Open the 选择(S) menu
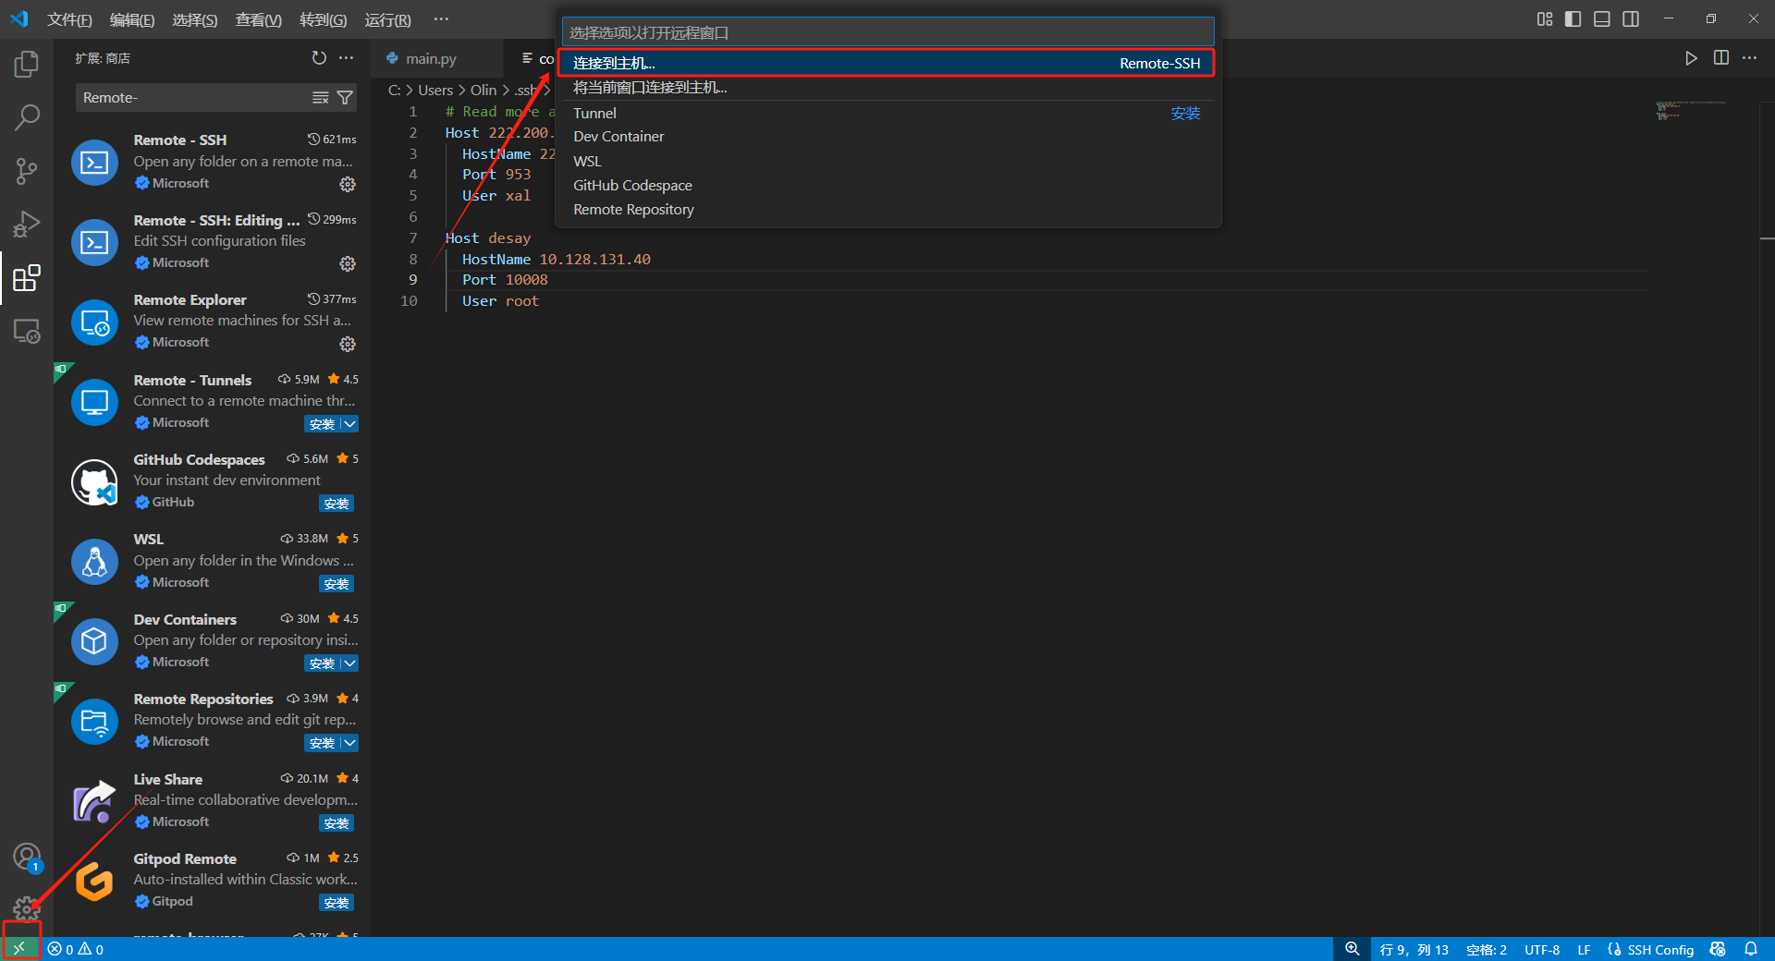Screen dimensions: 1775x961 pyautogui.click(x=195, y=19)
